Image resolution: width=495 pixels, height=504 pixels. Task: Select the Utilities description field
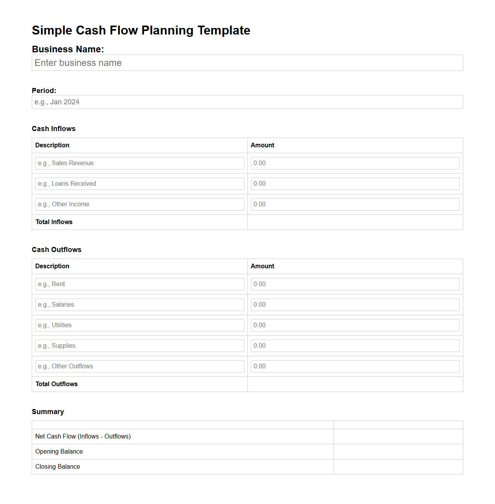click(139, 325)
